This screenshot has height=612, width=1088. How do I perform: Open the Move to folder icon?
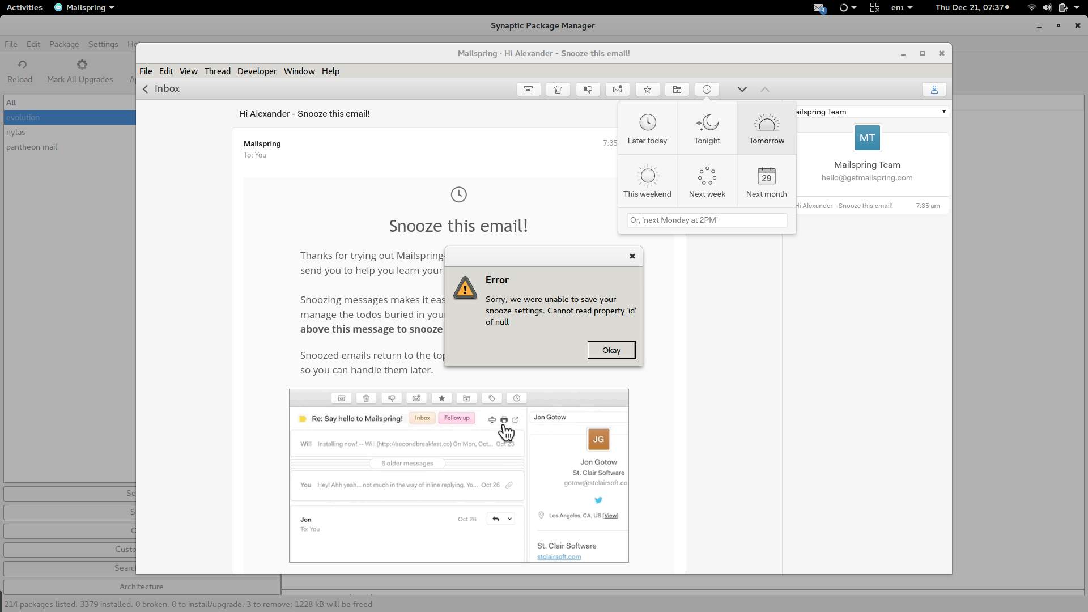pos(677,90)
